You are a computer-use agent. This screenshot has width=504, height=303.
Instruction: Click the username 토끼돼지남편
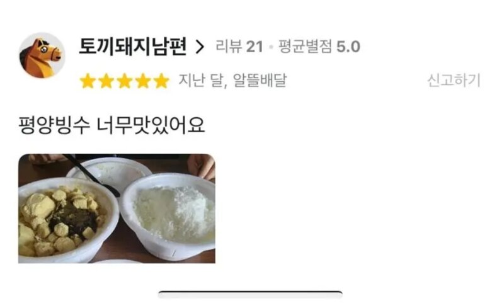[133, 47]
